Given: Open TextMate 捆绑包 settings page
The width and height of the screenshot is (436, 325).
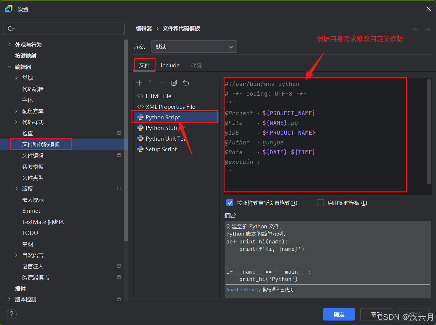Looking at the screenshot, I should [43, 222].
